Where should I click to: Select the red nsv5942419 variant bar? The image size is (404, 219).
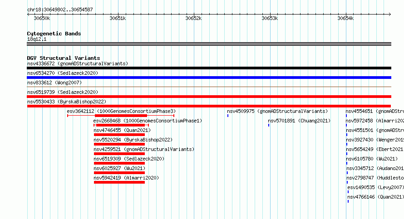119,182
